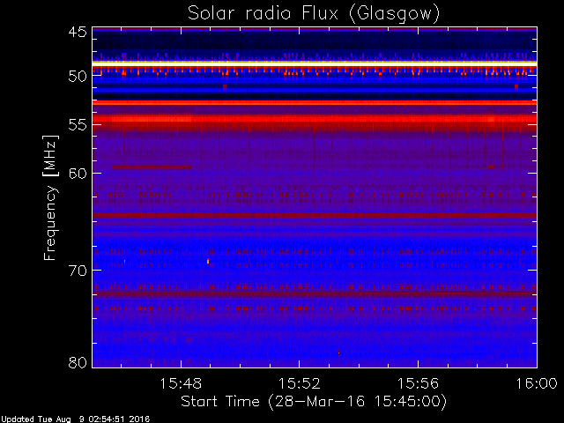The height and width of the screenshot is (423, 564).
Task: Click the 15:48 time tick label
Action: coord(181,383)
